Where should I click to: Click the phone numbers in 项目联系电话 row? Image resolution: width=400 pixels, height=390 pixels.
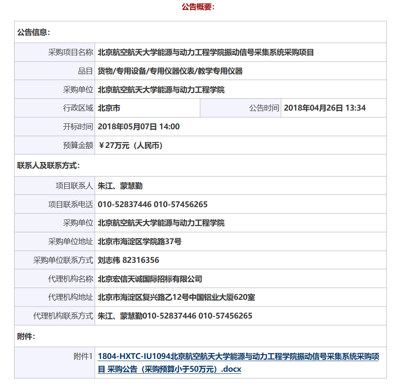153,205
